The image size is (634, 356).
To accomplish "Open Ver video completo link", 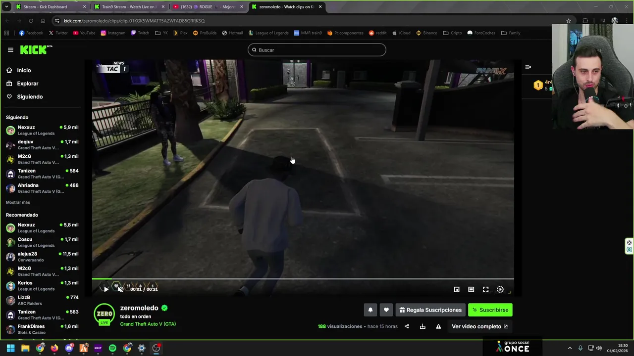I will (x=479, y=326).
